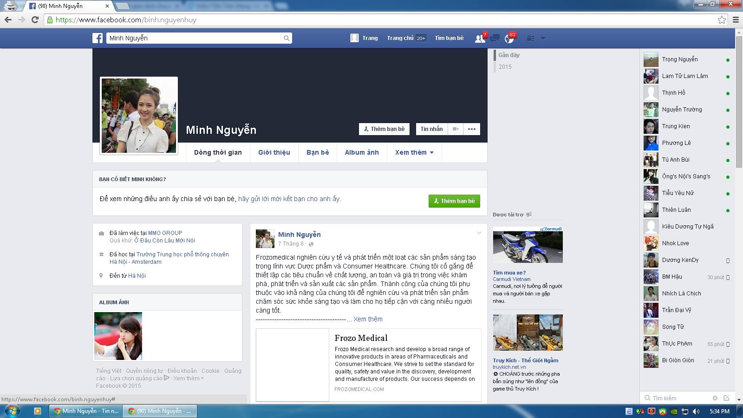Image resolution: width=743 pixels, height=418 pixels.
Task: Focus the Facebook search field
Action: point(194,38)
